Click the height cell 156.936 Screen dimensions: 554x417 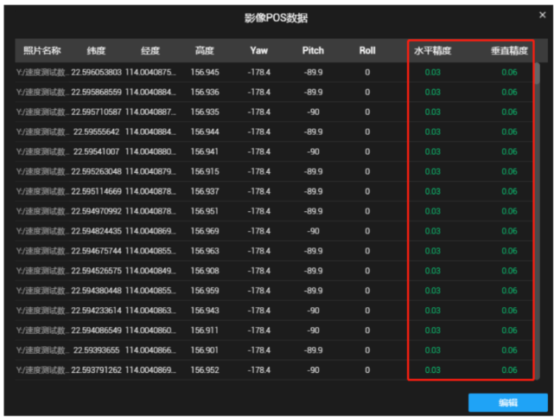[205, 92]
